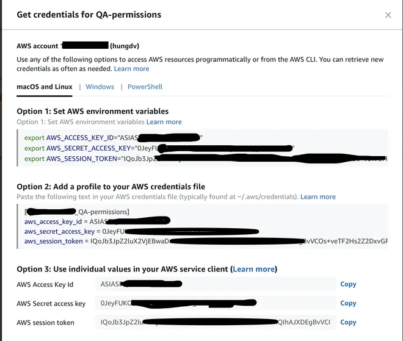Click the AWS Access Key Id value field
This screenshot has width=403, height=341.
click(216, 284)
